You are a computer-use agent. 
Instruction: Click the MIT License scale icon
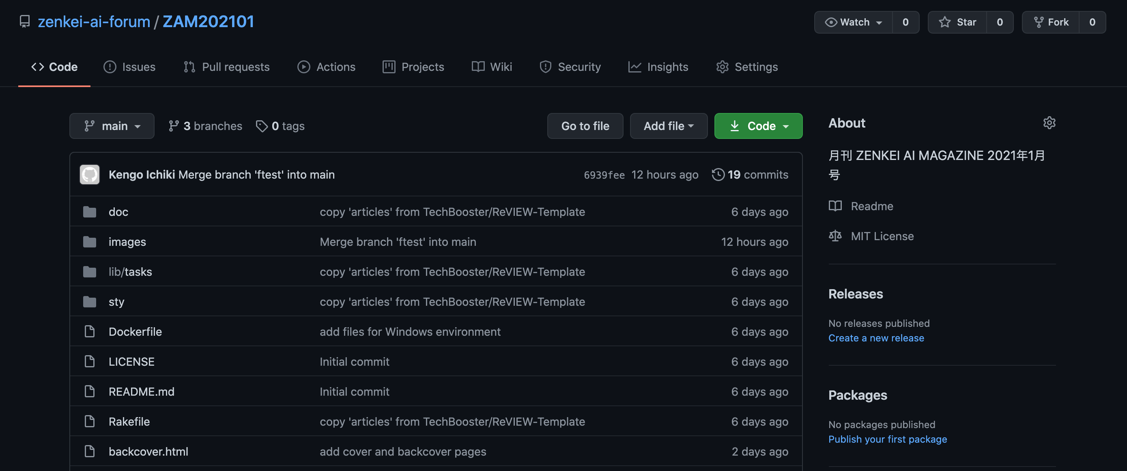pyautogui.click(x=835, y=236)
